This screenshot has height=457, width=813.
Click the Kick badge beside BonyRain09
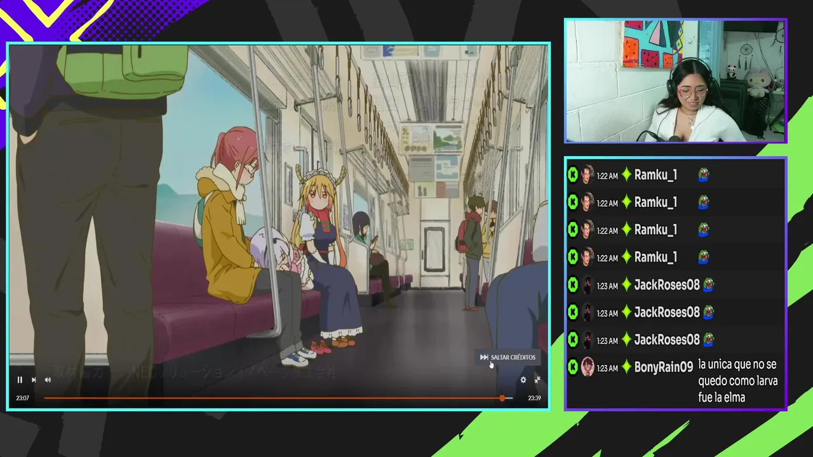click(x=572, y=367)
